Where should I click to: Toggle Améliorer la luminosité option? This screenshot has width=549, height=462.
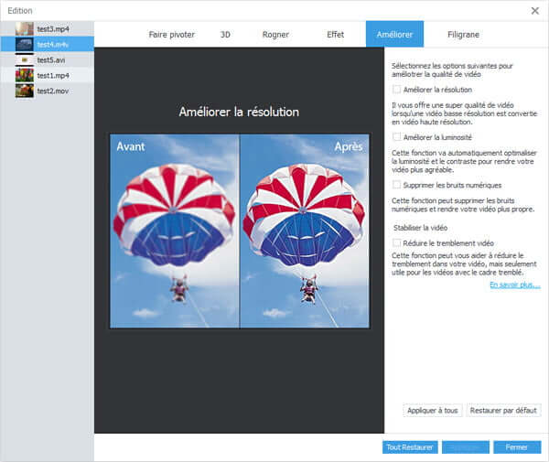(396, 137)
